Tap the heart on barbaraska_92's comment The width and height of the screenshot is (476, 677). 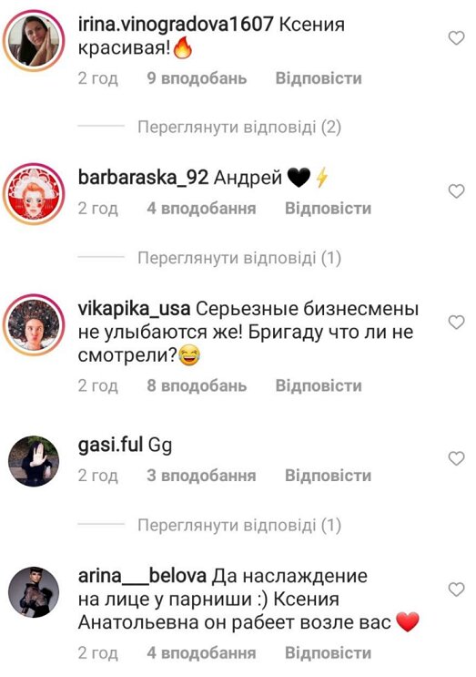pyautogui.click(x=456, y=190)
